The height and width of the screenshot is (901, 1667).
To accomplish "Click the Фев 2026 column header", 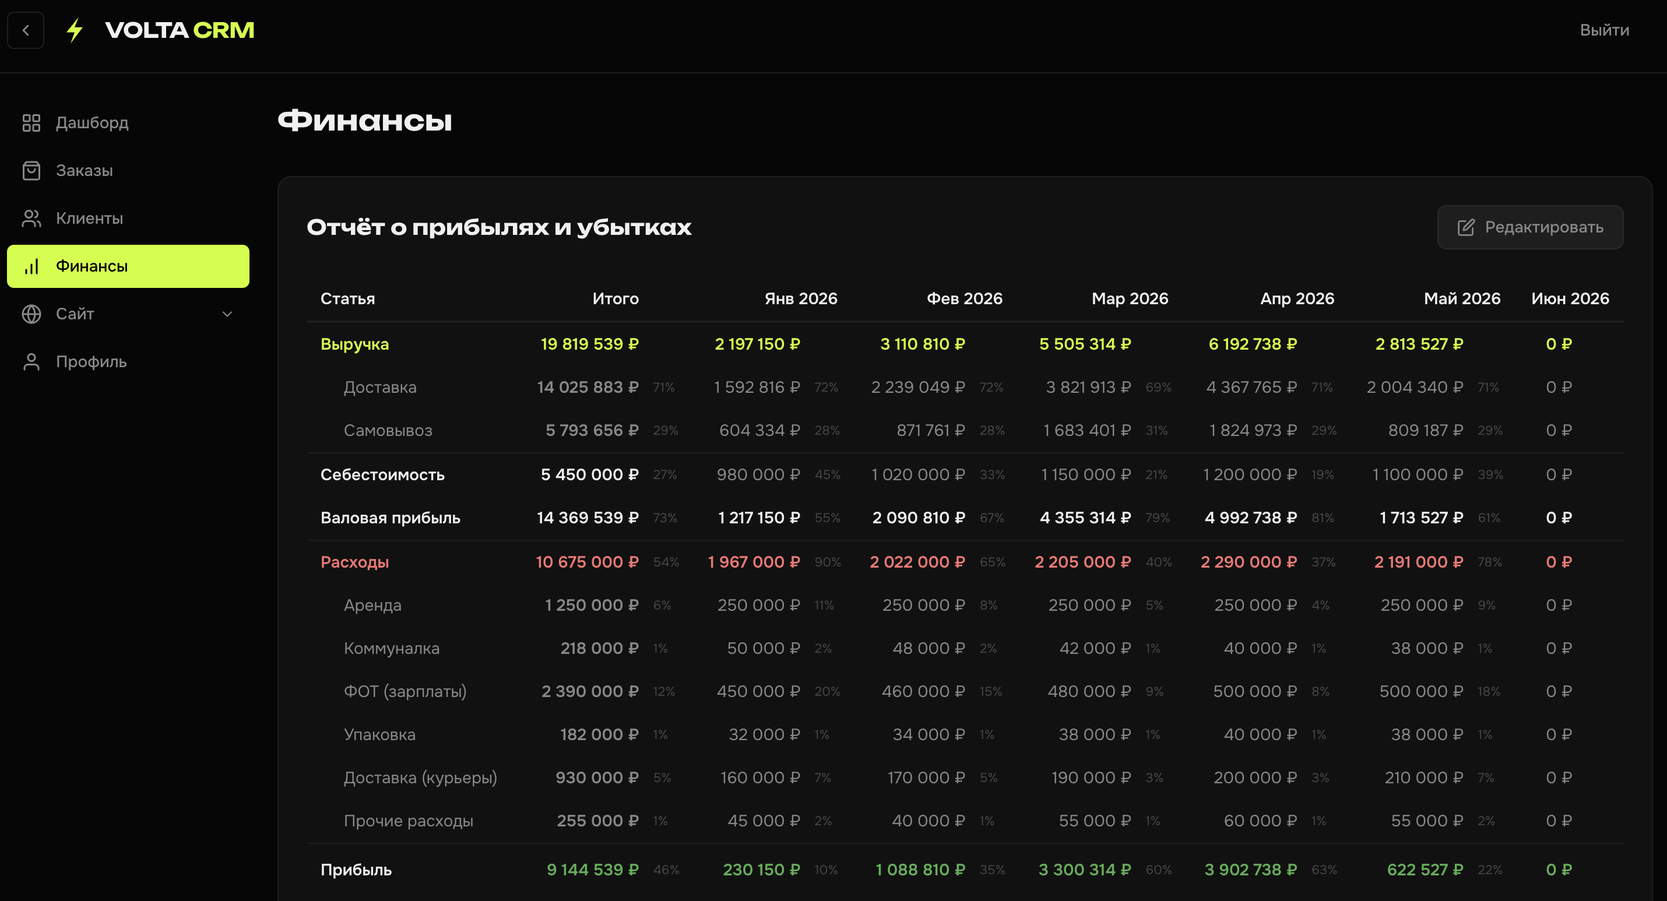I will tap(964, 298).
